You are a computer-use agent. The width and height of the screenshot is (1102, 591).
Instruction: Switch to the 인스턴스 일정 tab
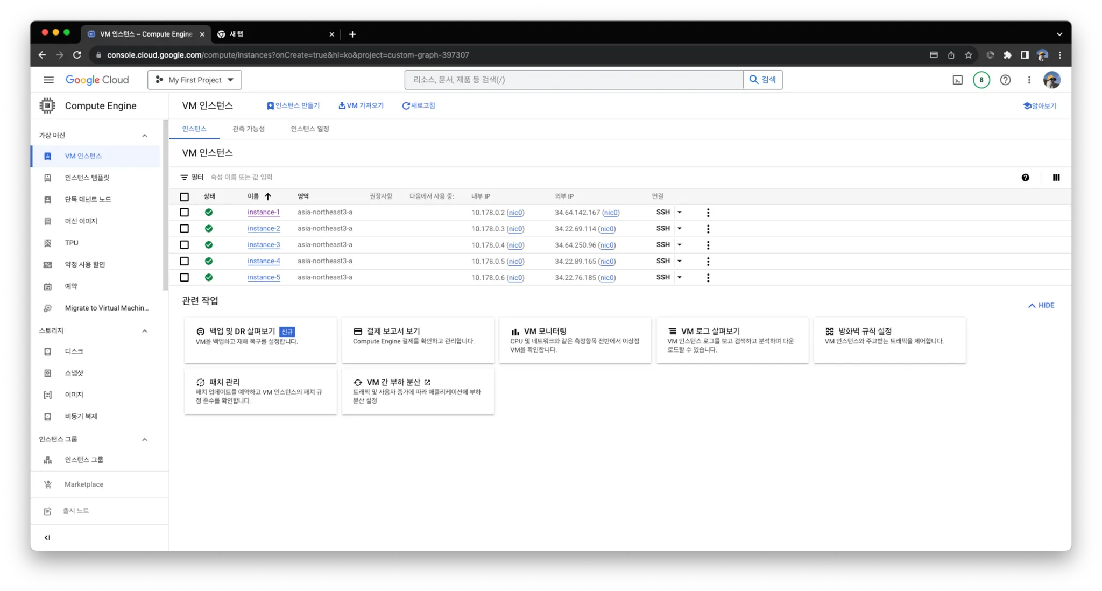(309, 129)
